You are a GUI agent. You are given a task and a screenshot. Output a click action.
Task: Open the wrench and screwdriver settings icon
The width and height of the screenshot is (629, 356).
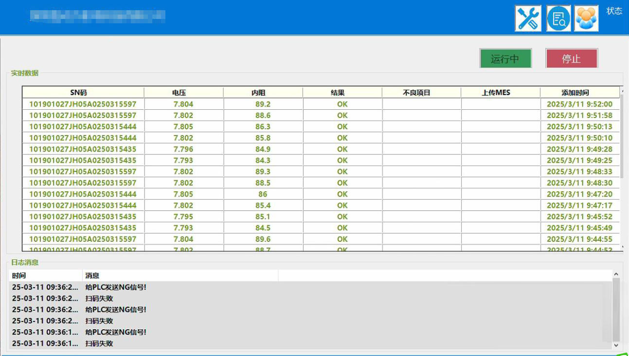click(528, 18)
